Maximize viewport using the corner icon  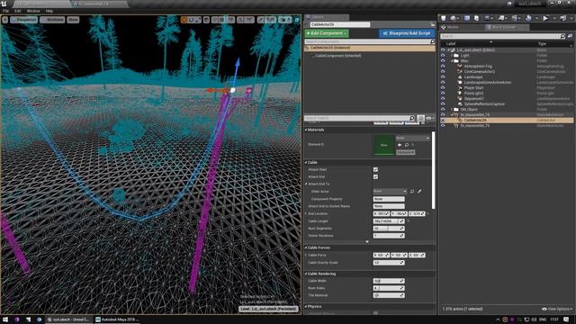point(297,20)
